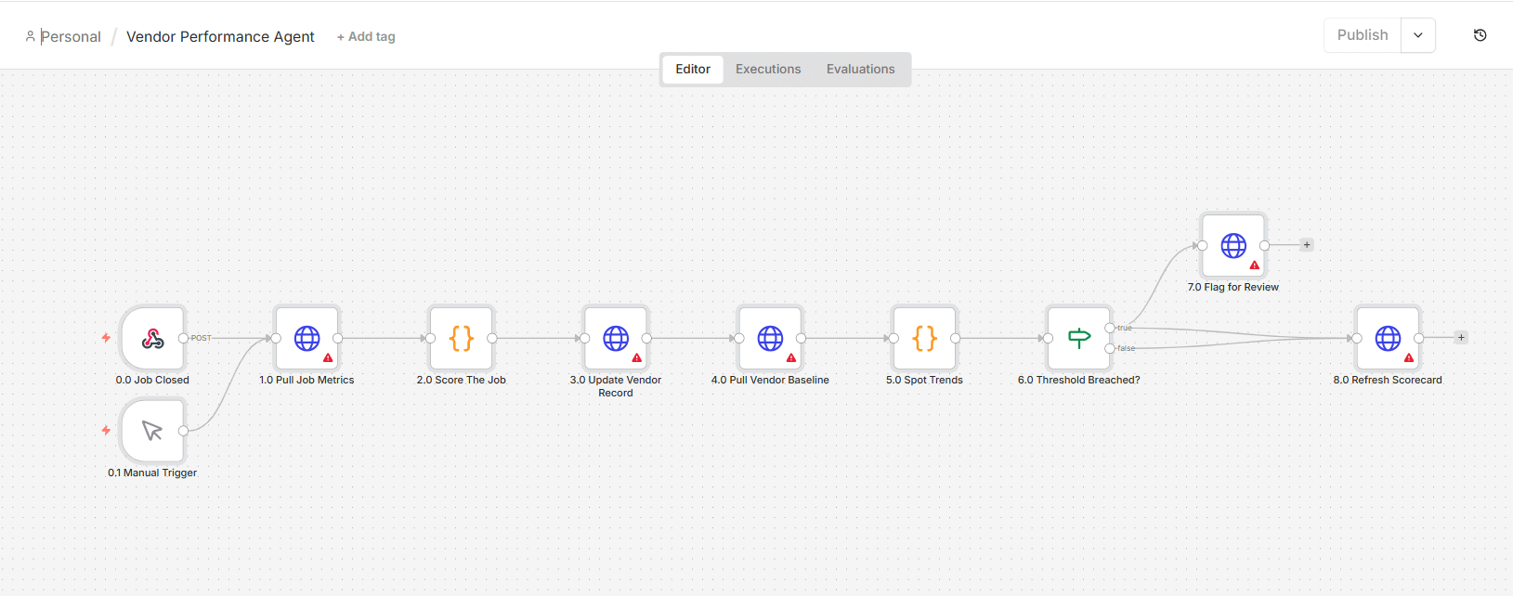Click the warning triangle on 3.0 Update Vendor Record
The width and height of the screenshot is (1513, 596).
tap(637, 357)
